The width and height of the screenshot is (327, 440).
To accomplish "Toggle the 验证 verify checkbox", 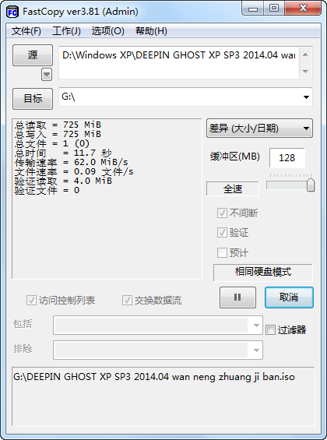I will 222,233.
